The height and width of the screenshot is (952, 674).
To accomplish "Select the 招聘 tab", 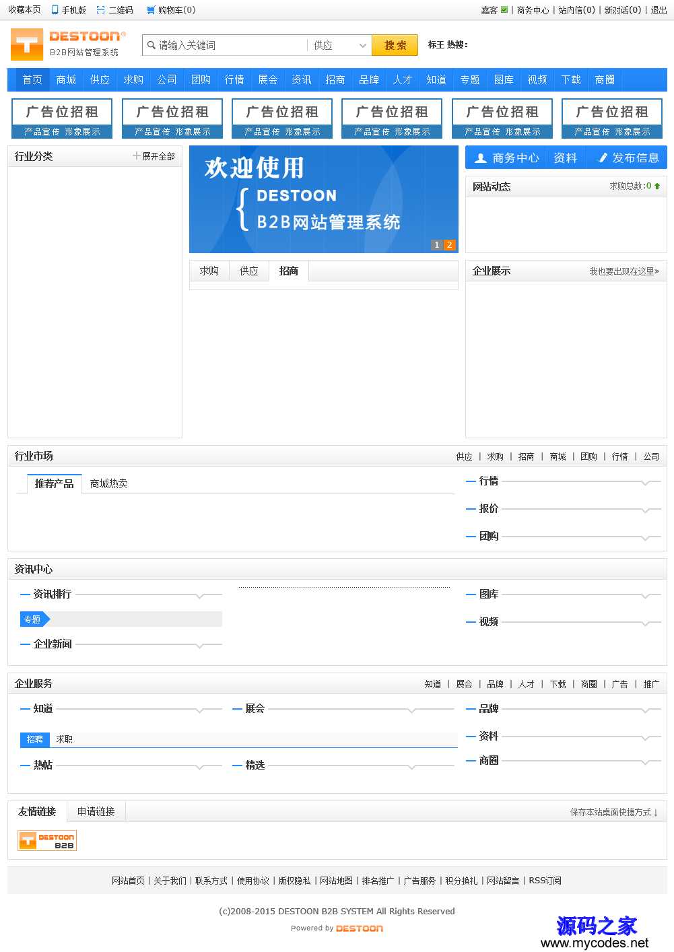I will [35, 739].
